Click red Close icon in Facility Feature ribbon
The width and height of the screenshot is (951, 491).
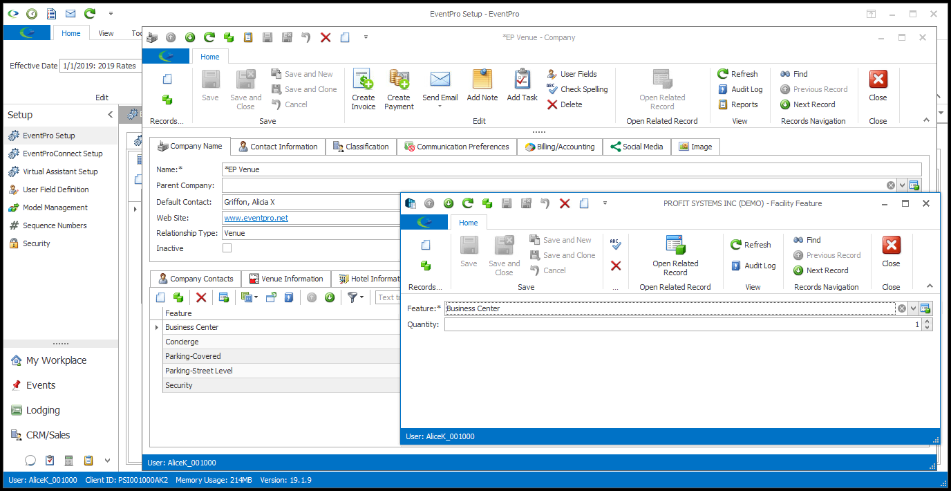point(891,245)
